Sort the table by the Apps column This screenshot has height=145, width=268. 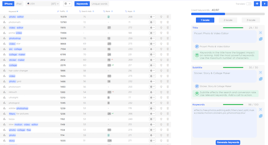coord(130,11)
